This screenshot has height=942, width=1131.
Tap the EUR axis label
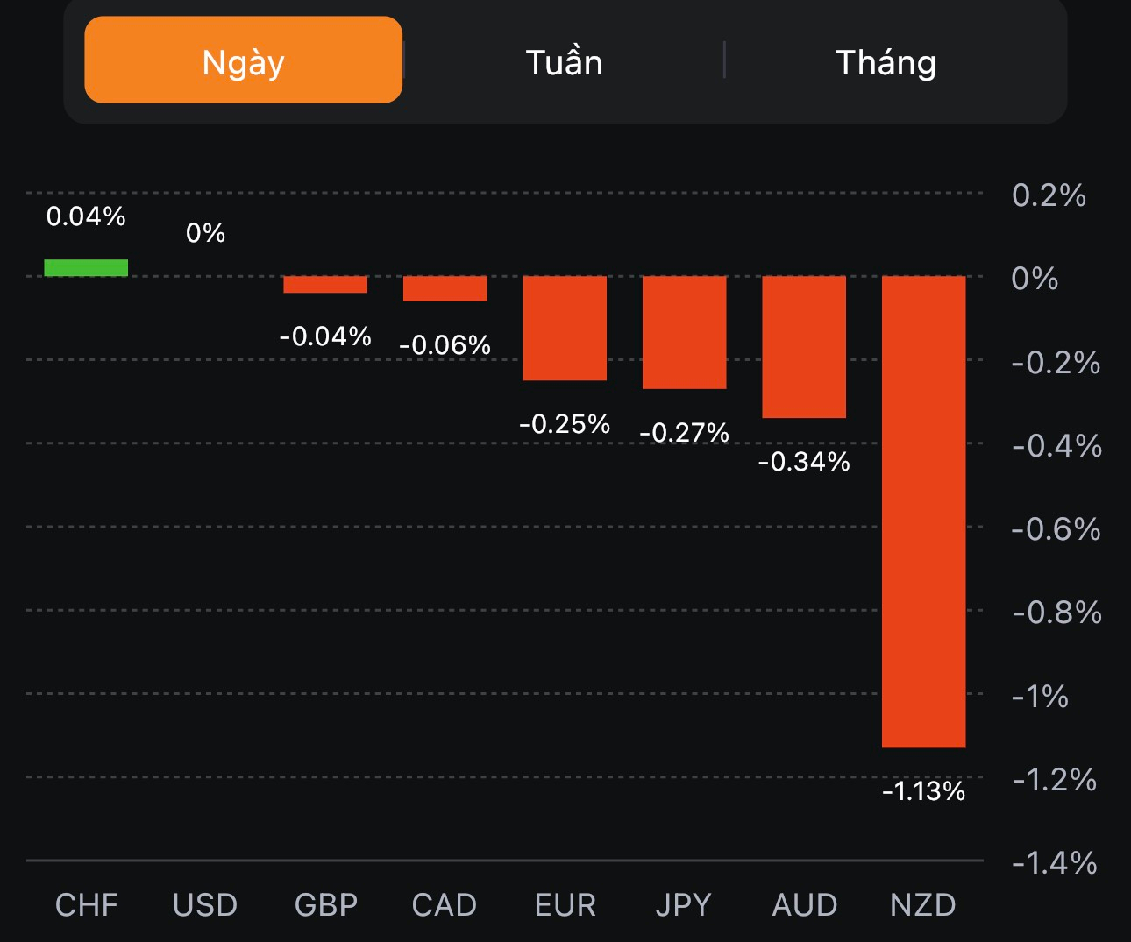click(565, 904)
